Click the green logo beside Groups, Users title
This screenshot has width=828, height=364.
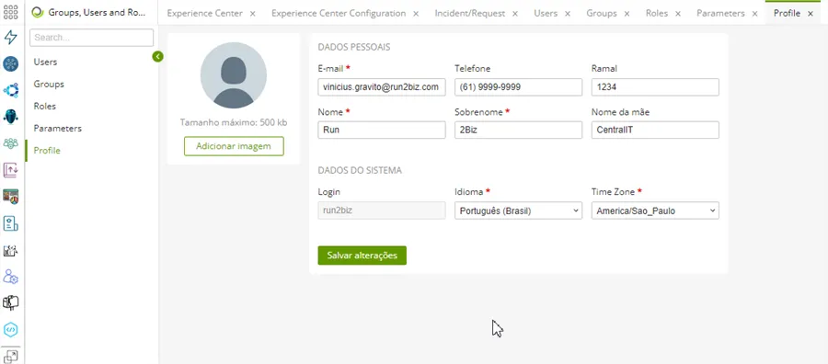pyautogui.click(x=38, y=13)
